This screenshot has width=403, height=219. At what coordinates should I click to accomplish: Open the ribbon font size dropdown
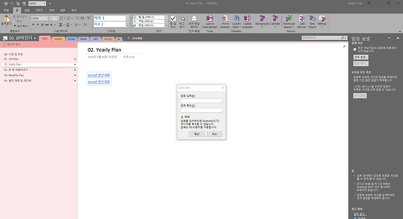click(57, 18)
